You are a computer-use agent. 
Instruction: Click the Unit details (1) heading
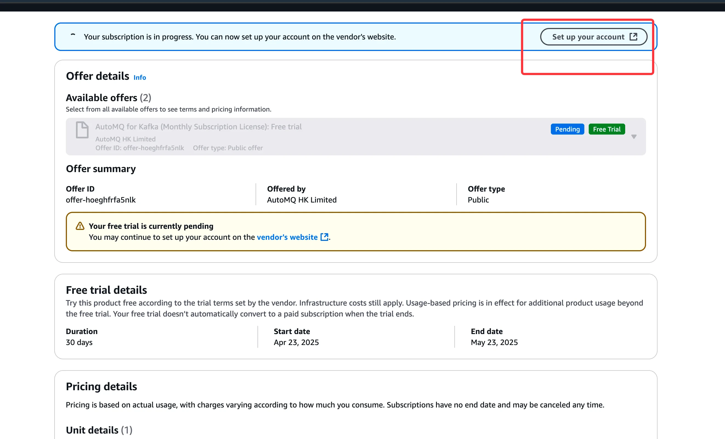tap(99, 430)
